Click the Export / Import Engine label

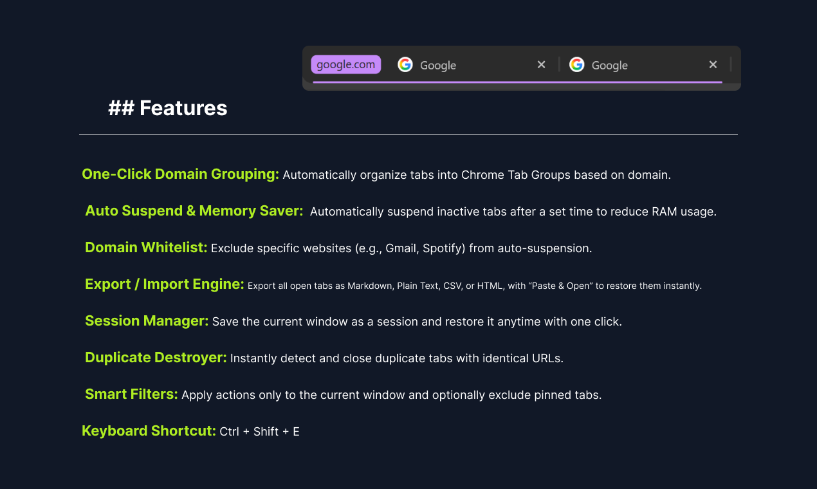tap(165, 284)
